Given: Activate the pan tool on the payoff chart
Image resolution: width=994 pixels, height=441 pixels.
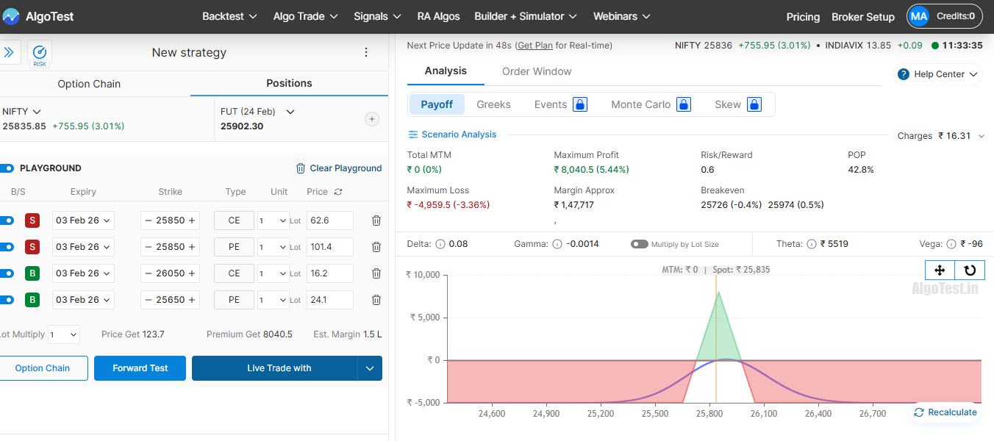Looking at the screenshot, I should pos(940,270).
